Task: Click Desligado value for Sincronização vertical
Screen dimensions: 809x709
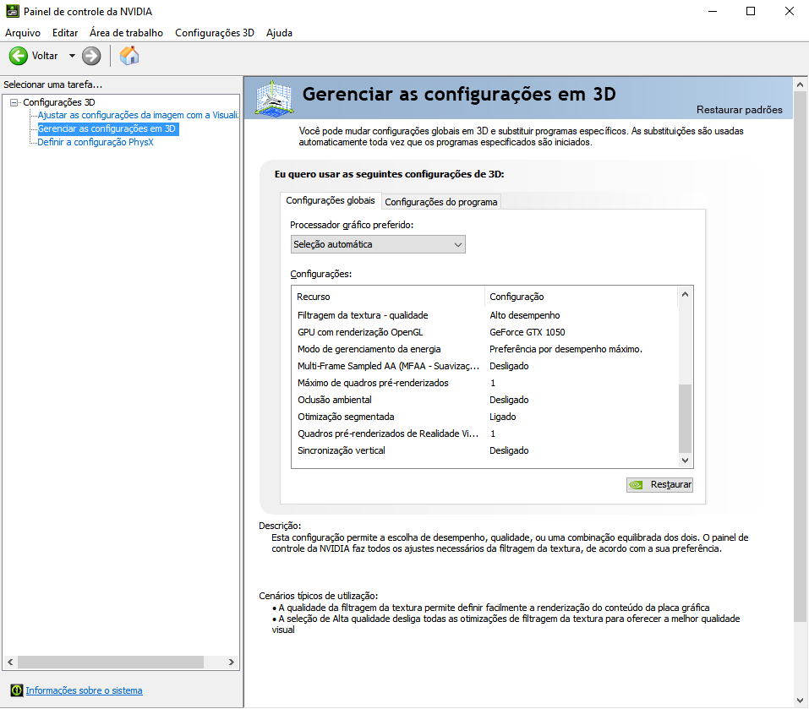Action: pyautogui.click(x=509, y=450)
